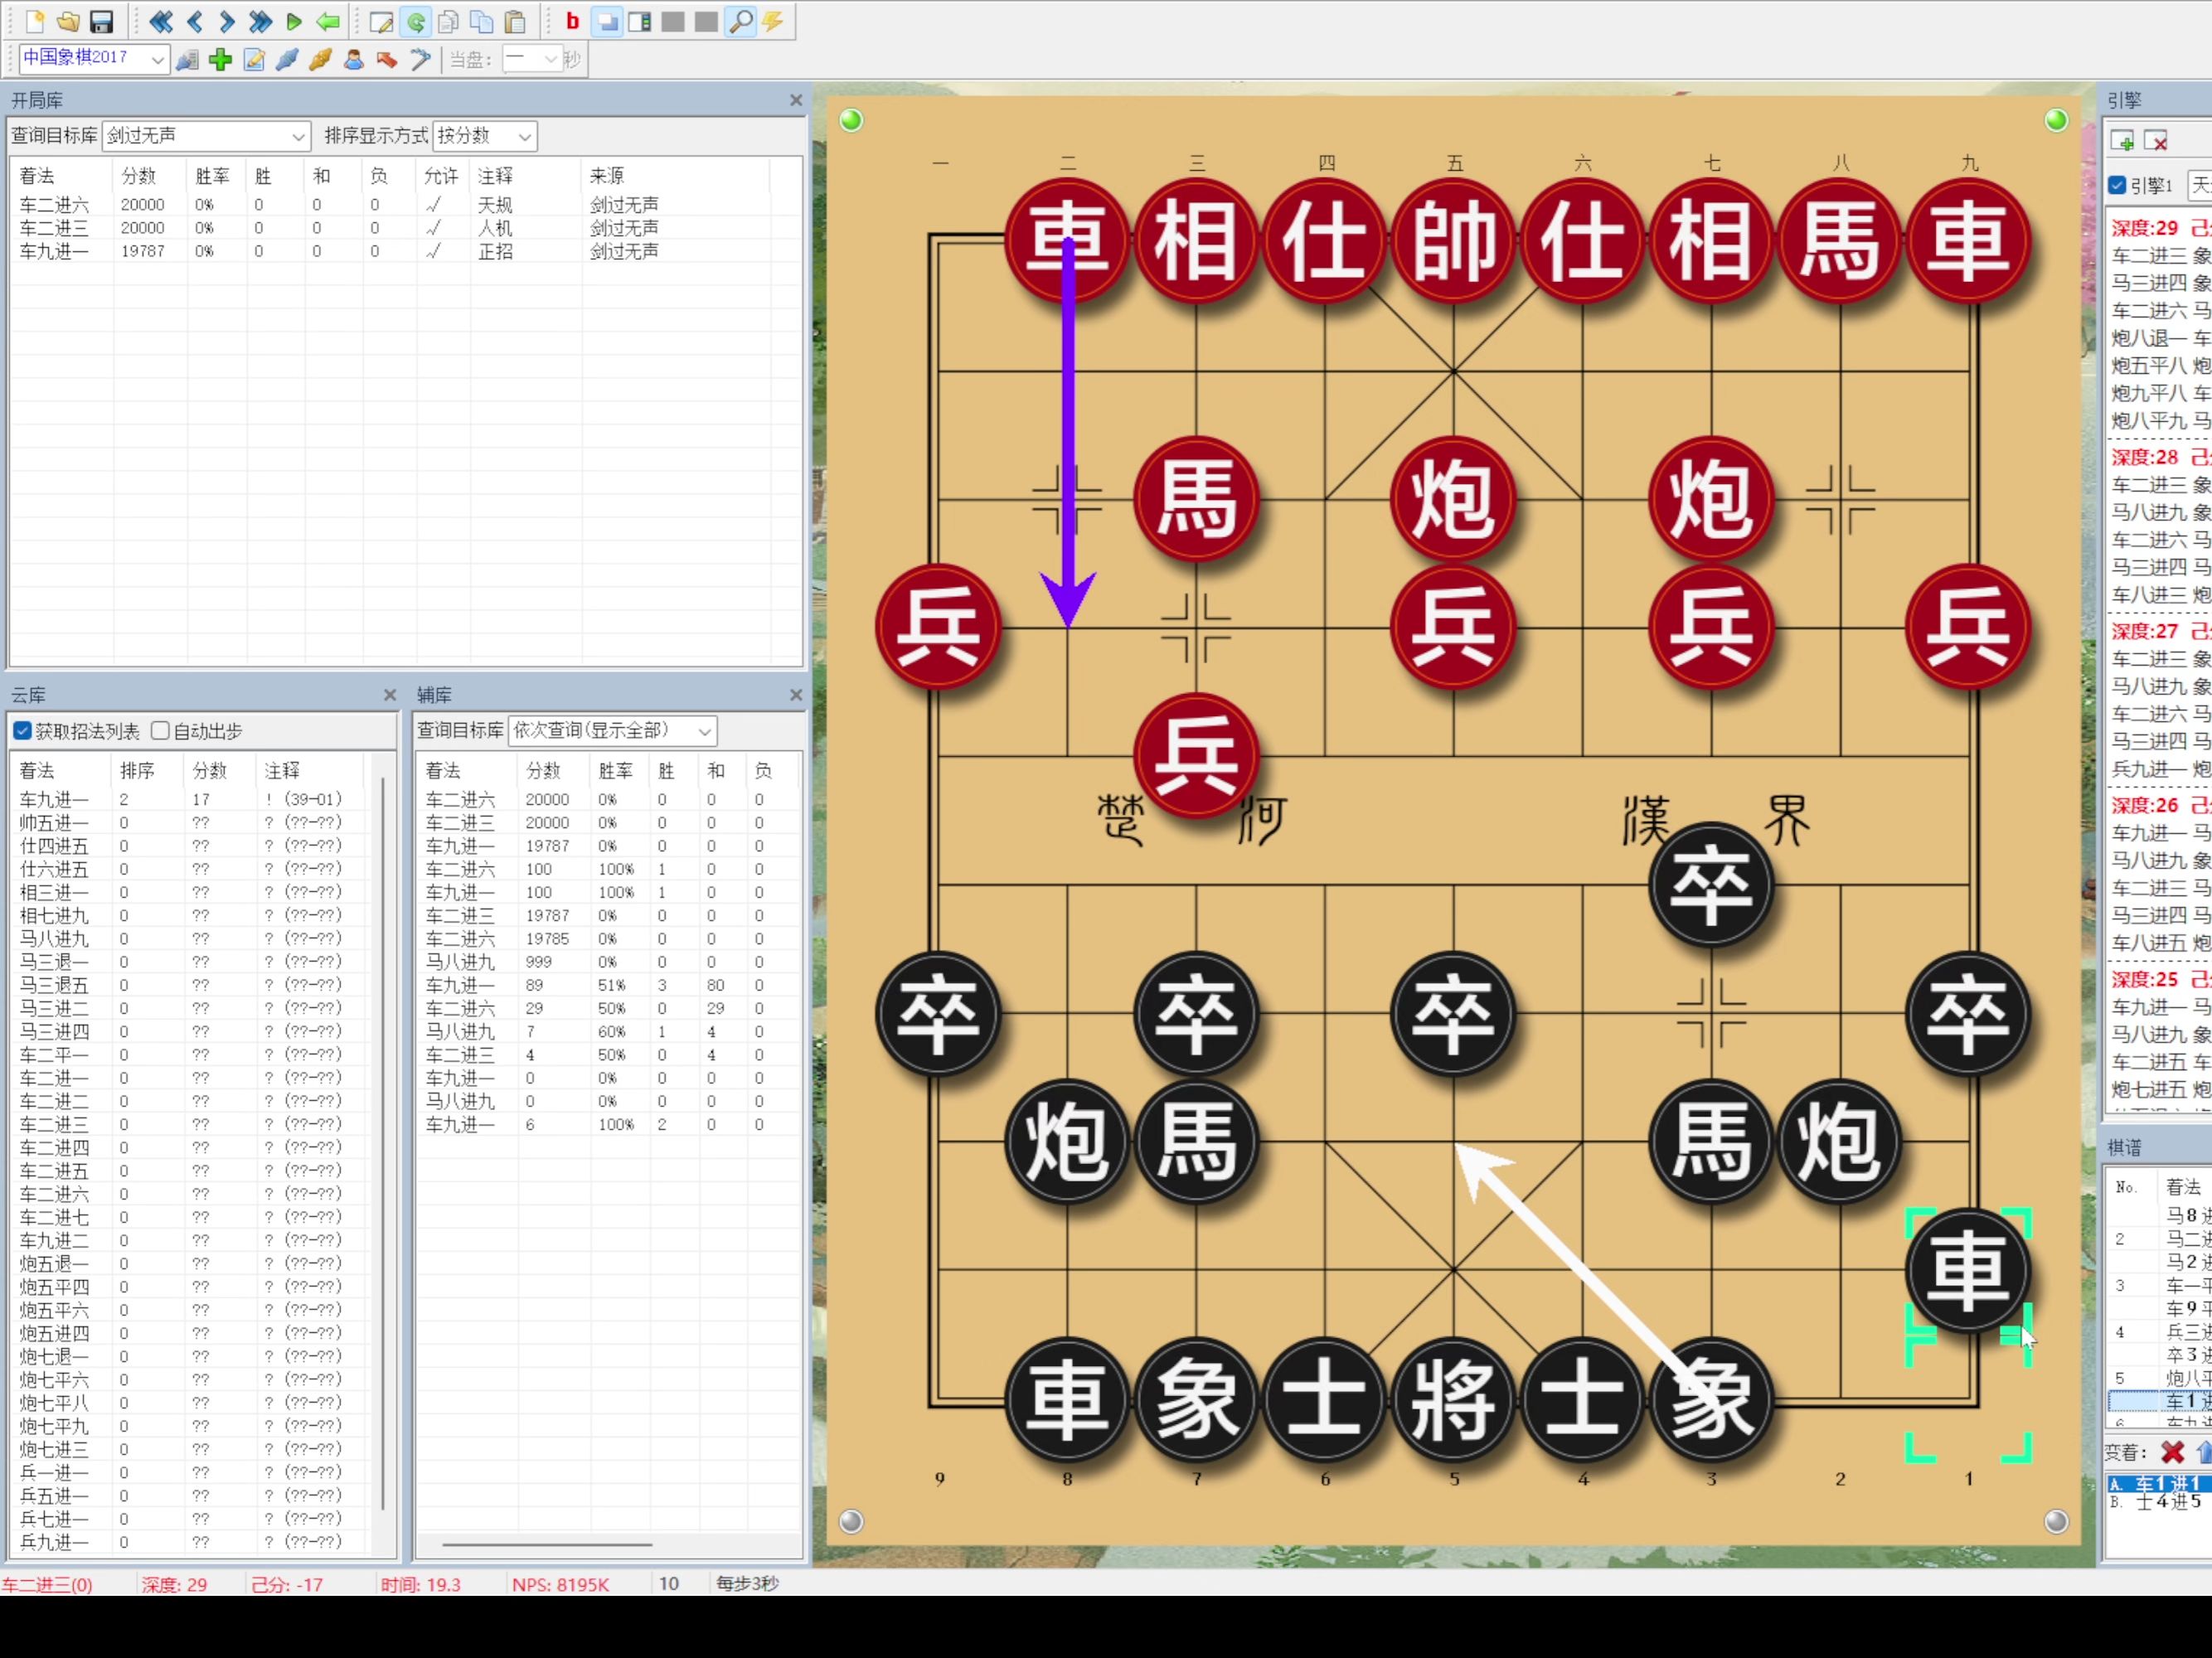The image size is (2212, 1658).
Task: Open the 中国象棋2017 dropdown
Action: (x=157, y=60)
